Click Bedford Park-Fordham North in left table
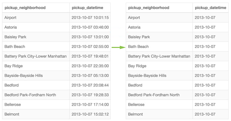This screenshot has height=121, width=231. (x=30, y=95)
